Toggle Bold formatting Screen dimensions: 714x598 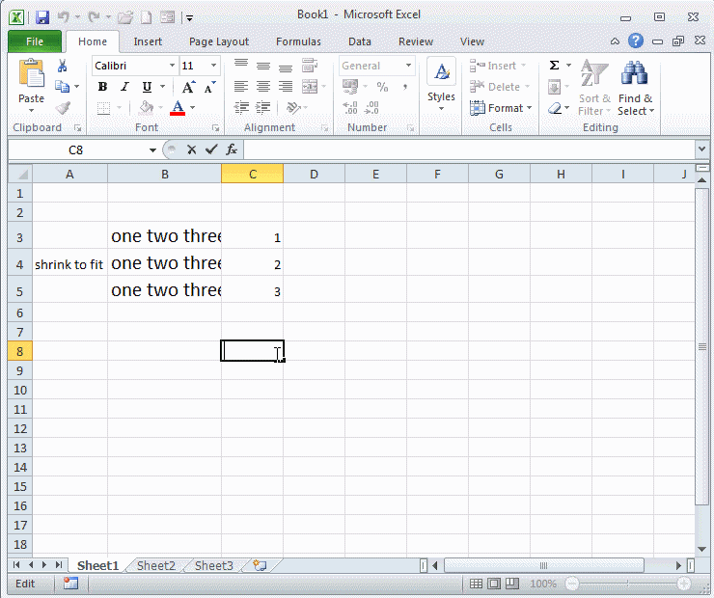click(102, 87)
